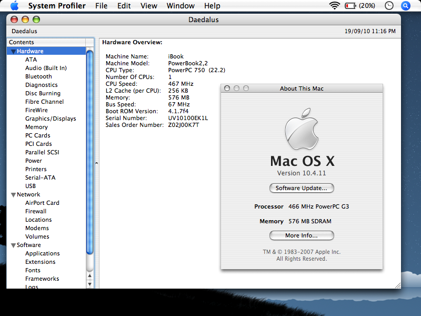Click the date 19/09/10 11:16 PM
Image resolution: width=421 pixels, height=316 pixels.
[370, 31]
